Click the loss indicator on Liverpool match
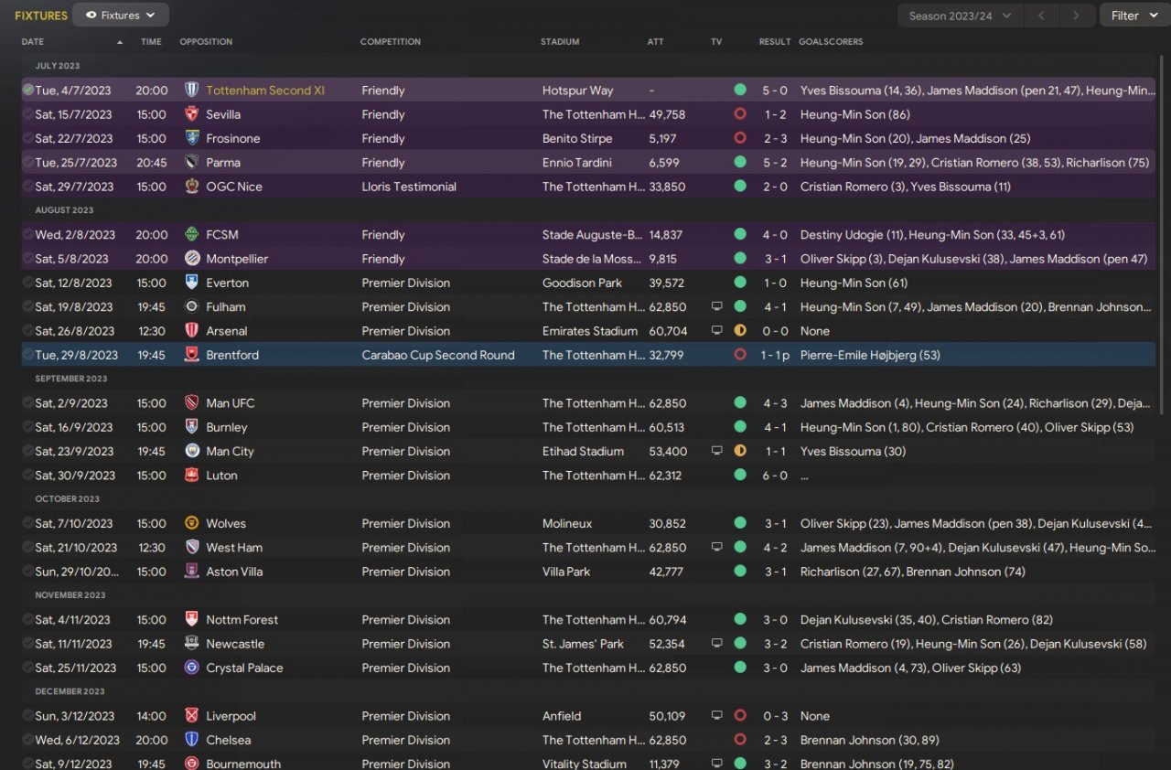This screenshot has width=1171, height=770. click(x=740, y=716)
